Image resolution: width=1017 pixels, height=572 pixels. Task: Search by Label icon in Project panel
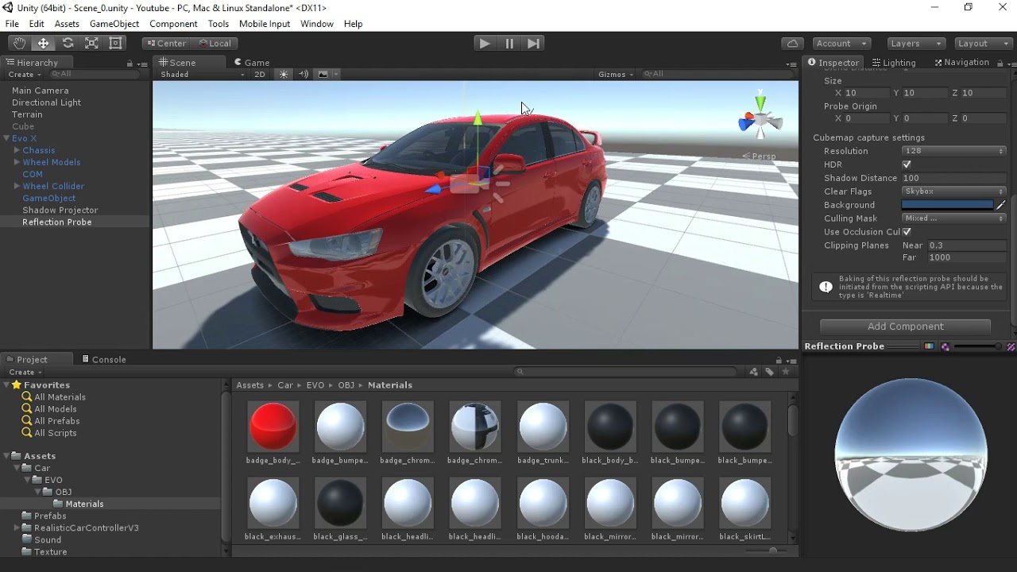click(769, 372)
